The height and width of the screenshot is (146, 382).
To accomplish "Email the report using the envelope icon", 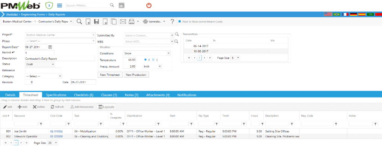I will pos(123,22).
